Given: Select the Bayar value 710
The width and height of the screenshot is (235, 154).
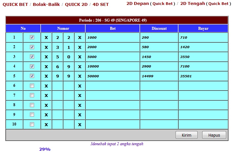Looking at the screenshot, I should [183, 37].
